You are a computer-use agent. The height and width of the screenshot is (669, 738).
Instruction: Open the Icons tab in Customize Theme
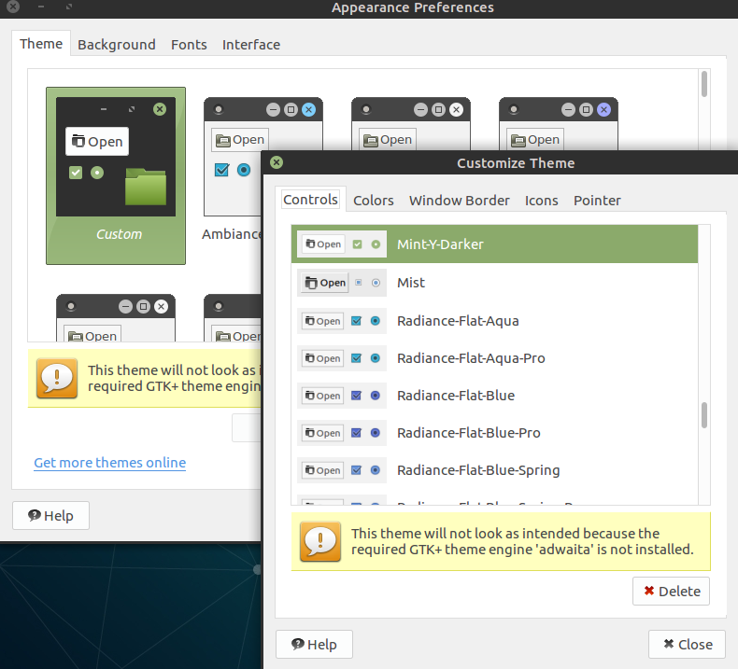pos(541,201)
